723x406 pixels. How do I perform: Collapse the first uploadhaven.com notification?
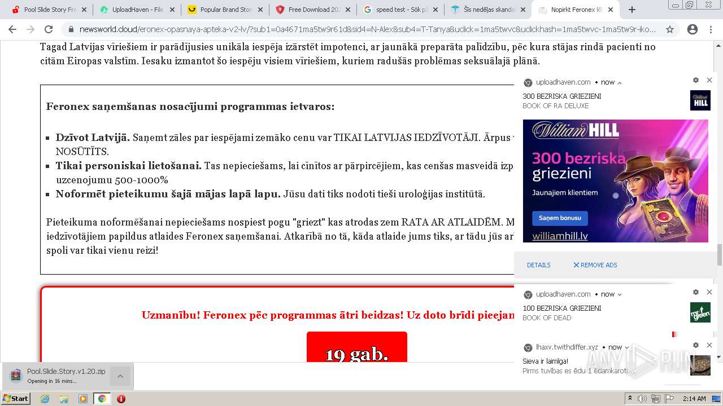tap(620, 83)
